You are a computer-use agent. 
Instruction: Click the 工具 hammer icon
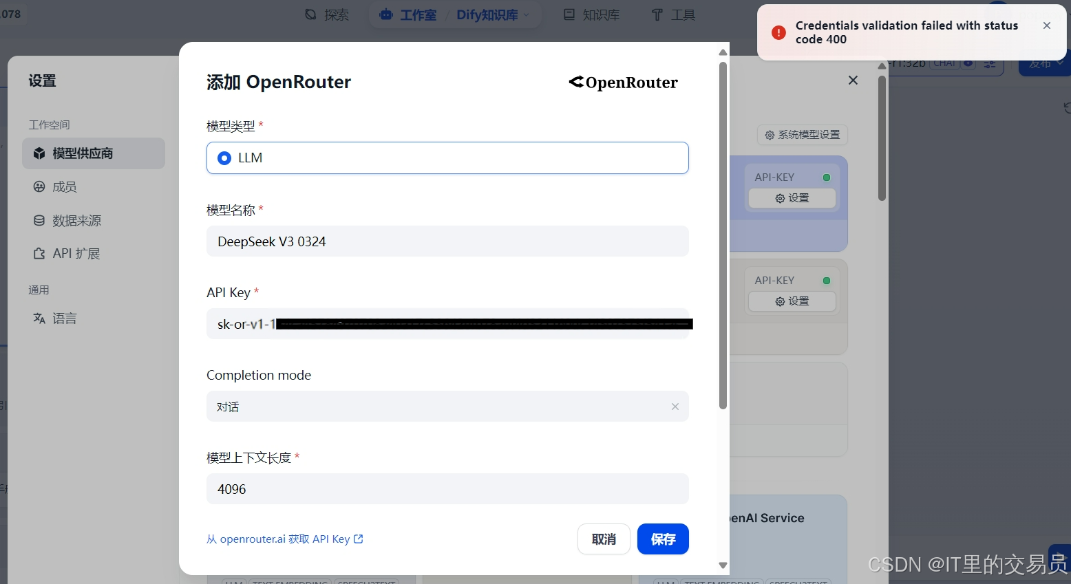(x=657, y=14)
